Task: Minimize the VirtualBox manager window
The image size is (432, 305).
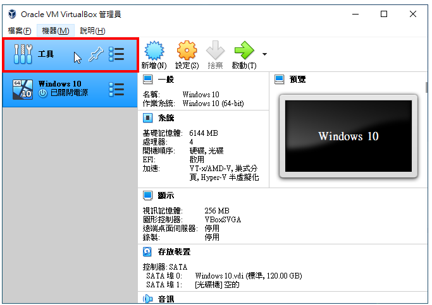Action: [355, 14]
